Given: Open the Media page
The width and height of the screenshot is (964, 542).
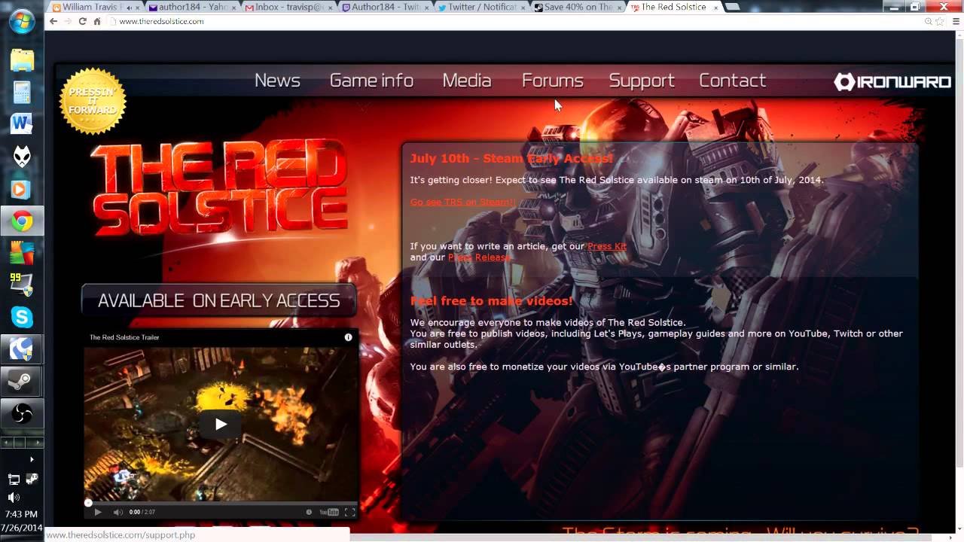Looking at the screenshot, I should [467, 81].
